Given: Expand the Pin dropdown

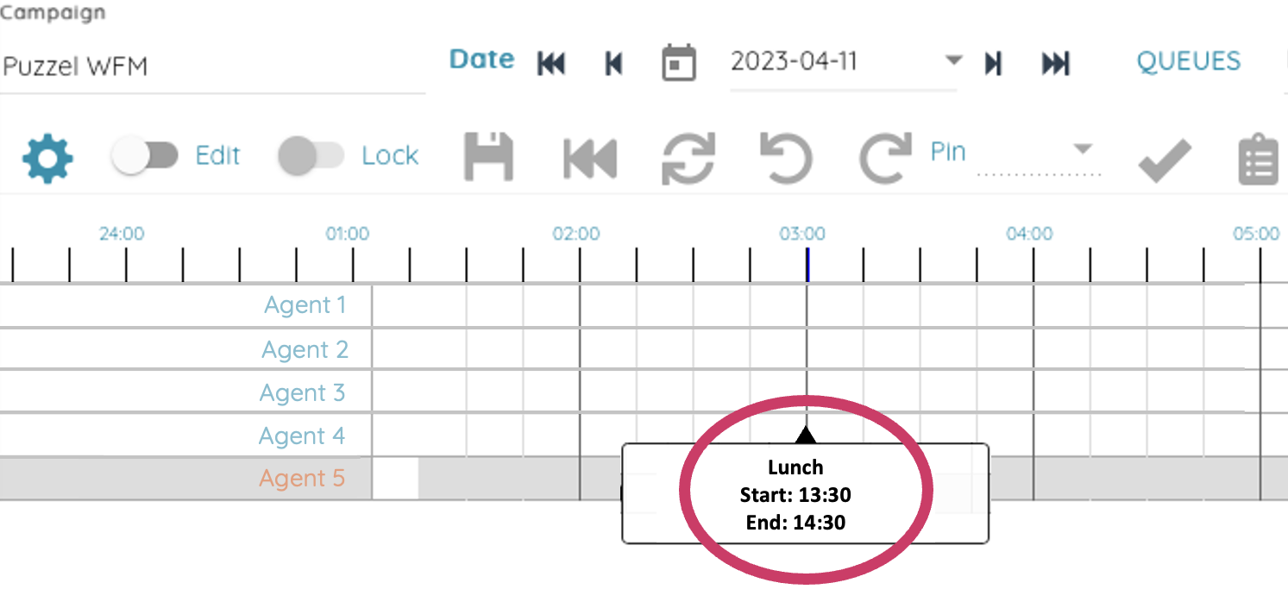Looking at the screenshot, I should pyautogui.click(x=1082, y=149).
